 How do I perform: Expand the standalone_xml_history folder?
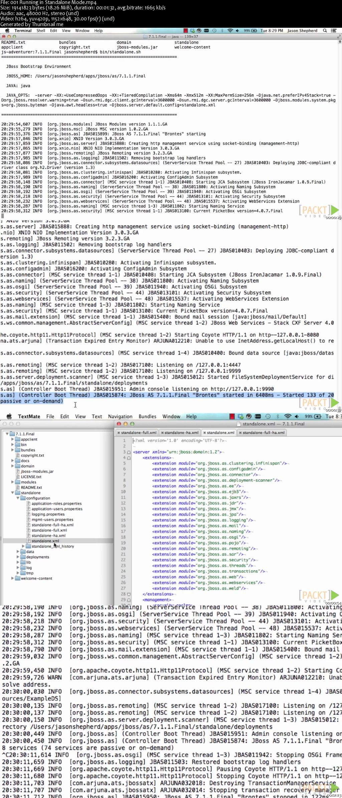coord(23,546)
